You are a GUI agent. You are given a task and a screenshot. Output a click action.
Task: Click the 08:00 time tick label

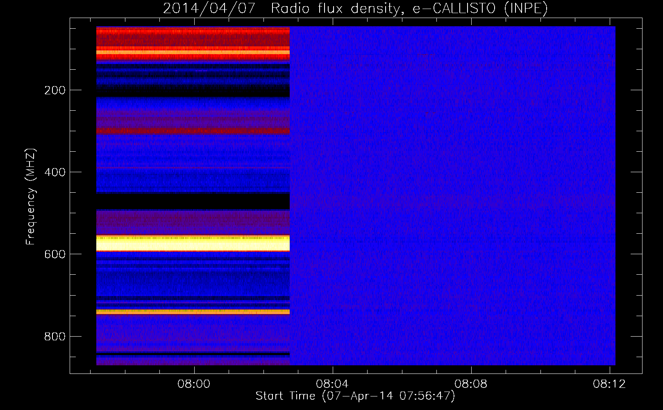194,384
